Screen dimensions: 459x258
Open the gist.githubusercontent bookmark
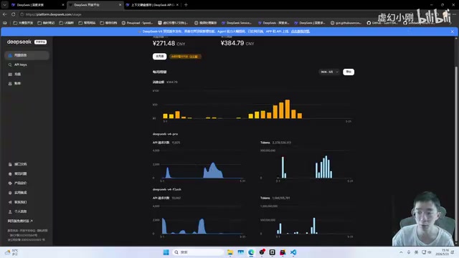tap(346, 23)
